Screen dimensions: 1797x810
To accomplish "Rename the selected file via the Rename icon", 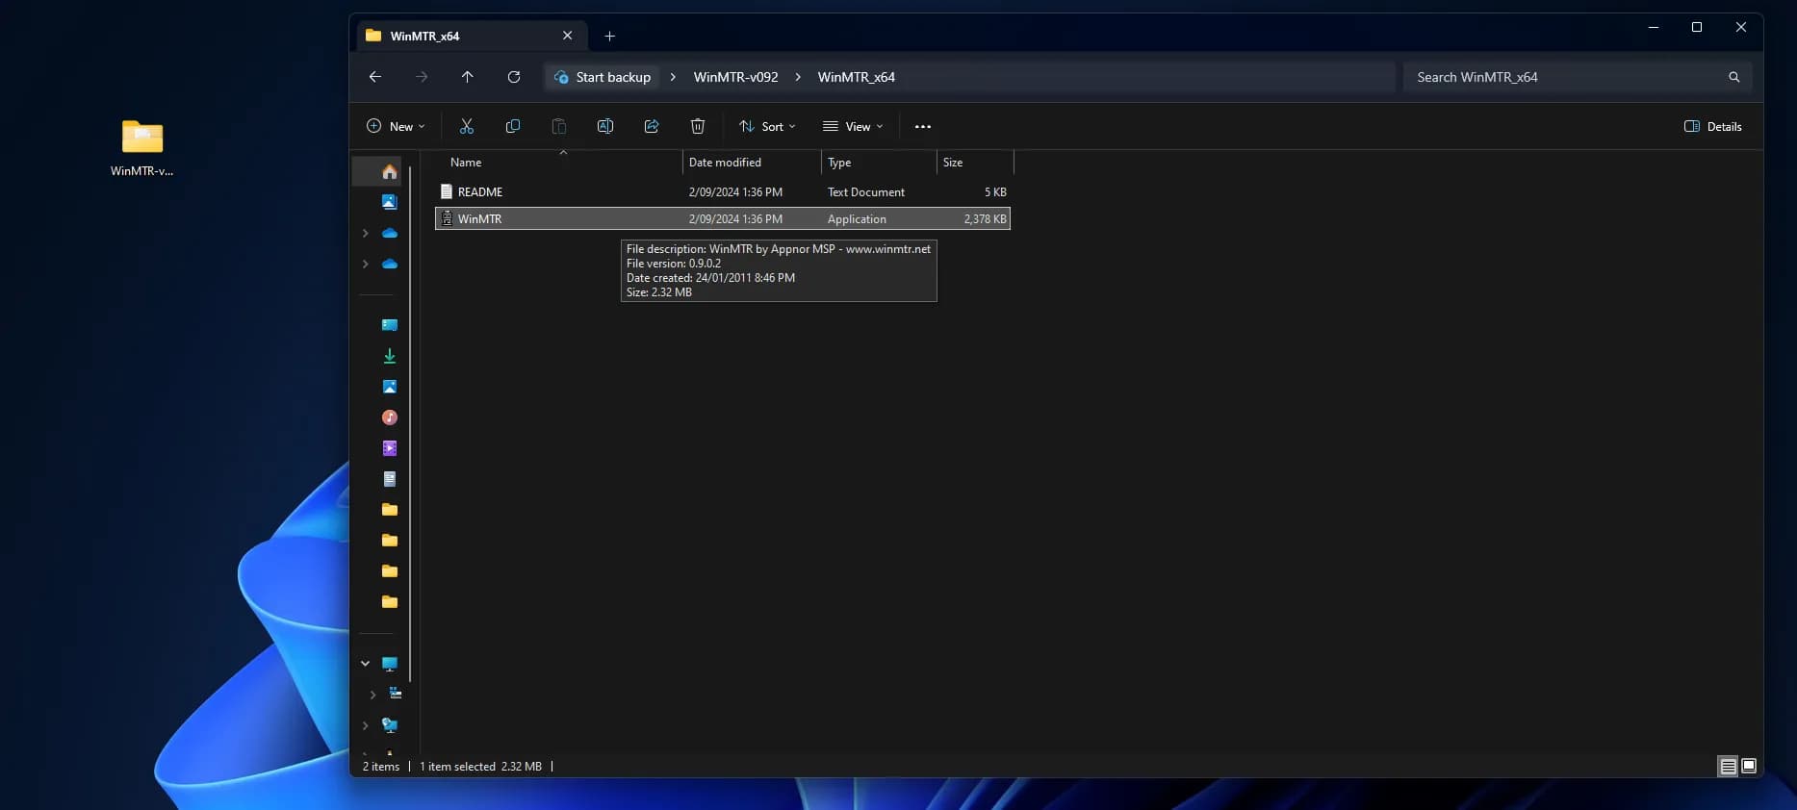I will (x=605, y=126).
